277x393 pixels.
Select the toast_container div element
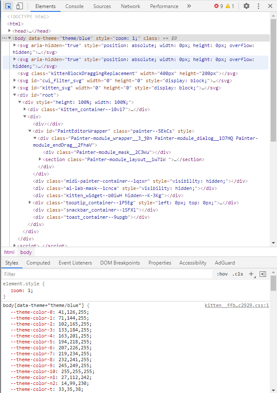[91, 217]
